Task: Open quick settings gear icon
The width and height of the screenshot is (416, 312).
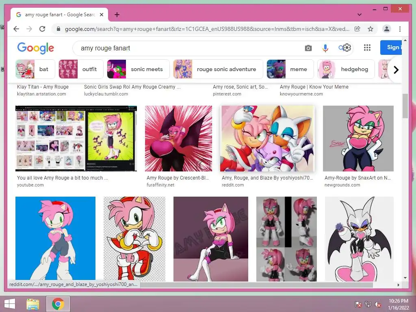Action: [347, 48]
